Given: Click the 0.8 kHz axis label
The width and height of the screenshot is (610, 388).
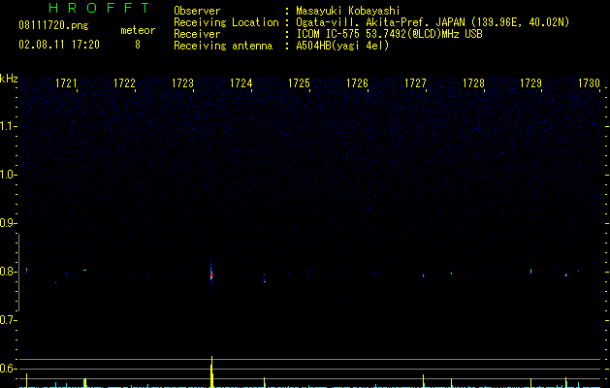Looking at the screenshot, I should coord(8,272).
